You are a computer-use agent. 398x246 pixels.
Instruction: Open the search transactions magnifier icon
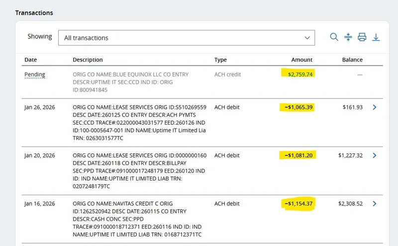334,37
